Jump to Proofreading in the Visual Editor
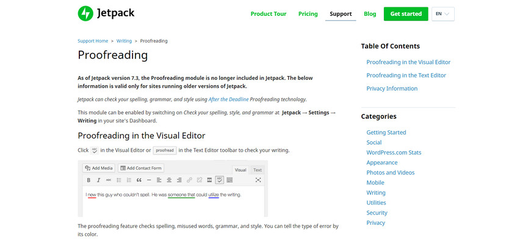Viewport: 531px width, 240px height. point(408,62)
